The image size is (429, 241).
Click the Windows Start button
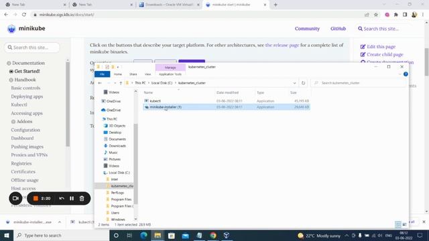7,235
